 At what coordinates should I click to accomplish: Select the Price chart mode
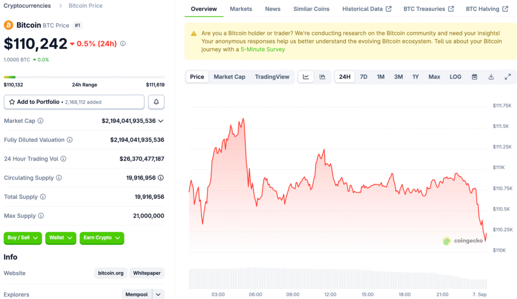[x=197, y=77]
